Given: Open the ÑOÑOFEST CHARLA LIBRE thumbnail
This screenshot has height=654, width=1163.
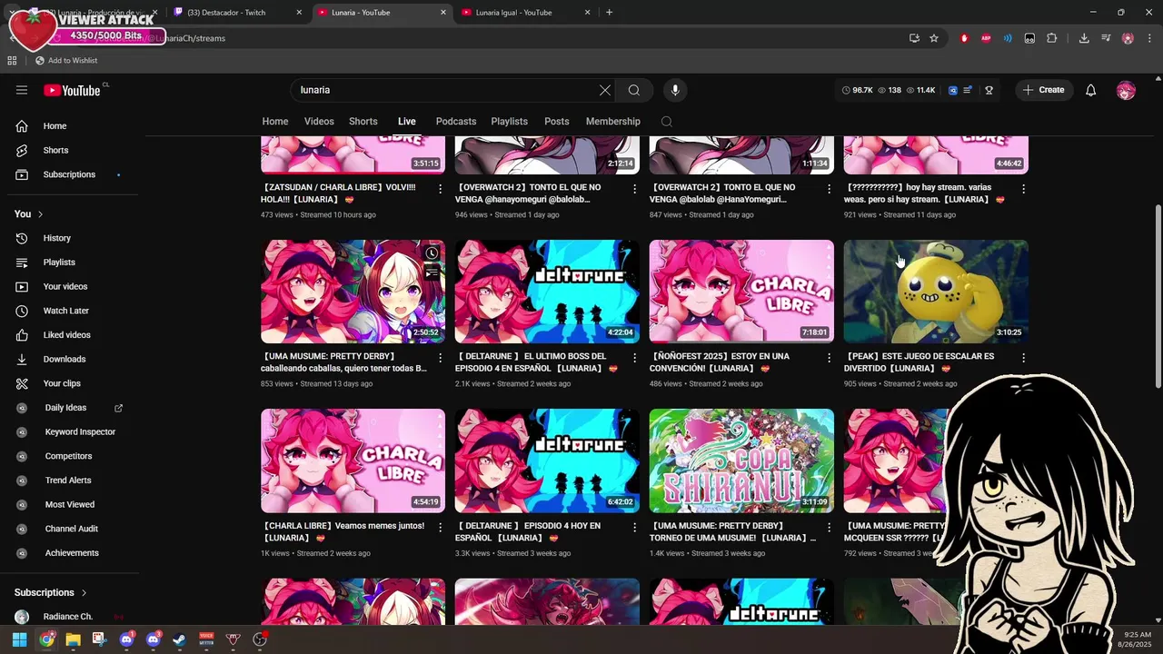Looking at the screenshot, I should [x=741, y=292].
